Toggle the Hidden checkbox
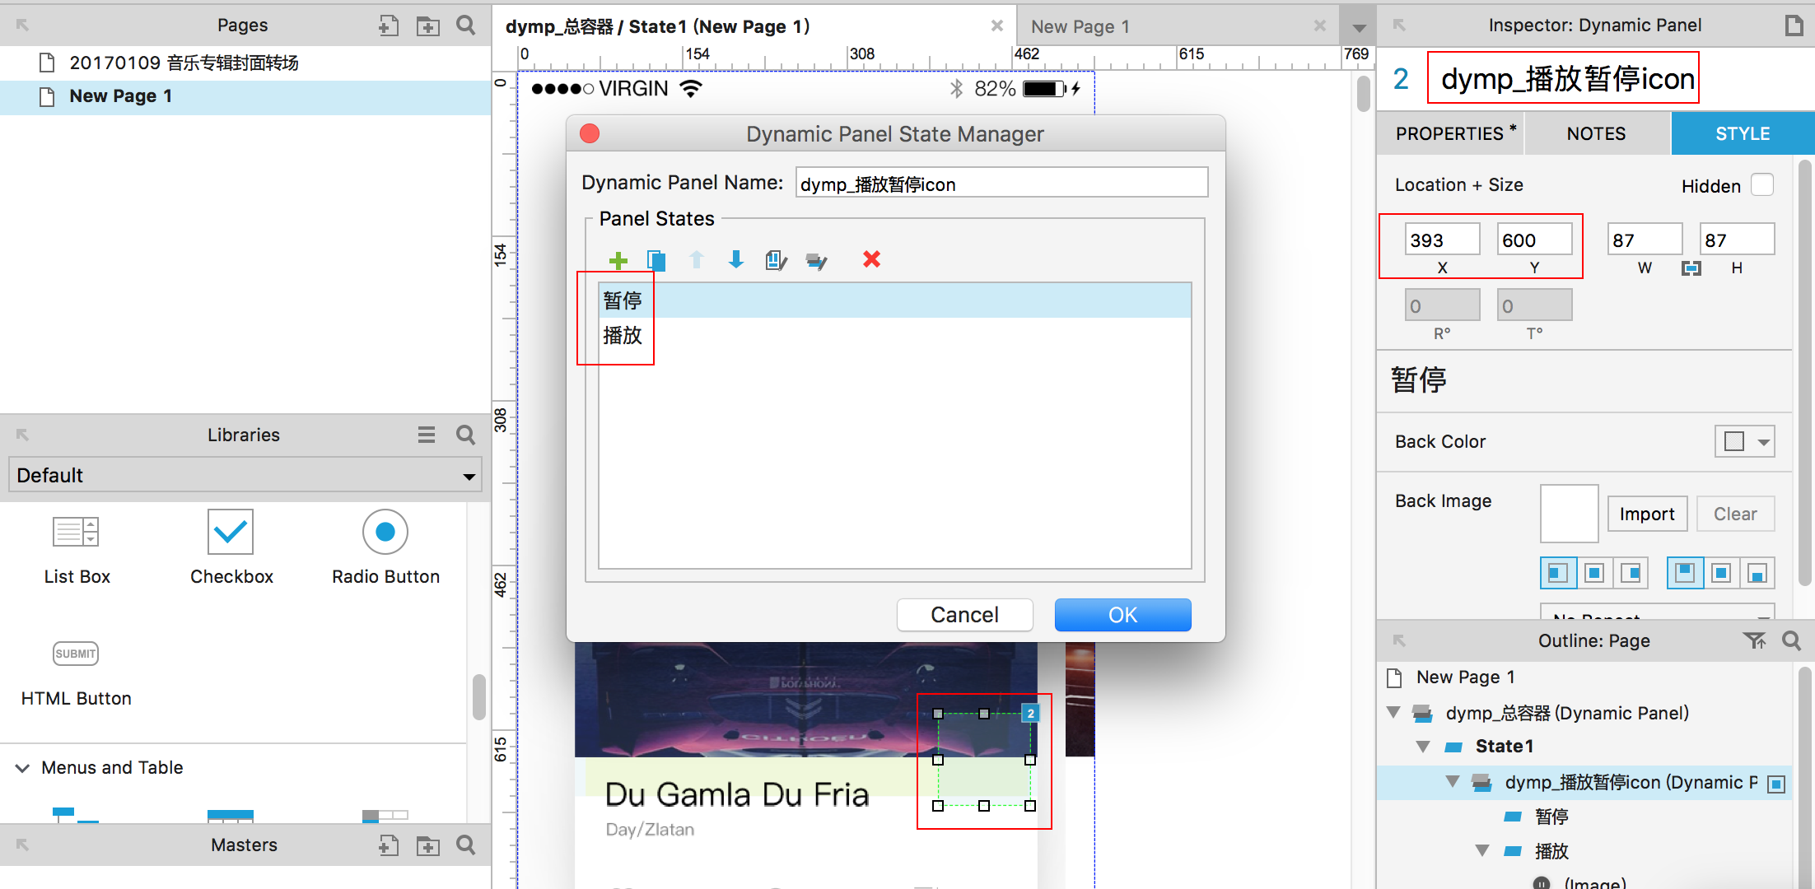The image size is (1815, 889). point(1762,185)
